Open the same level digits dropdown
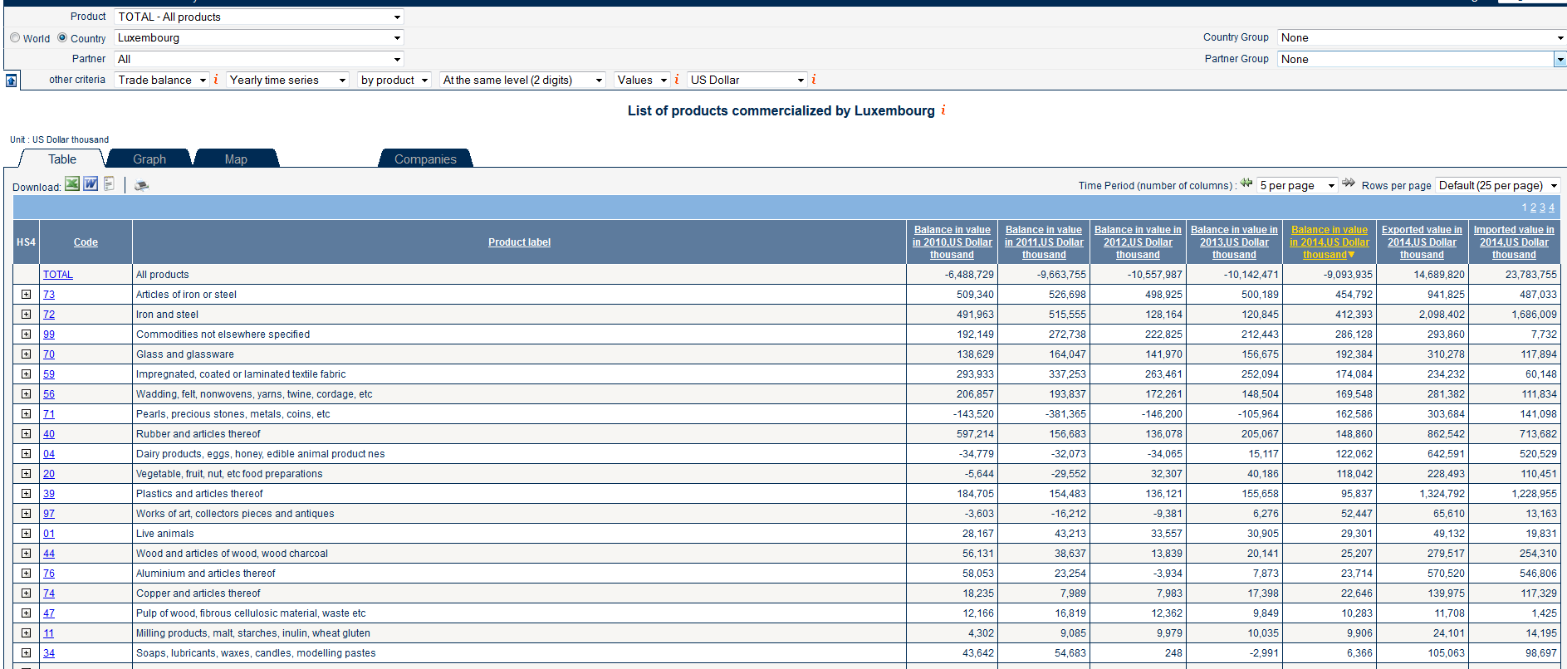Image resolution: width=1567 pixels, height=669 pixels. click(523, 80)
